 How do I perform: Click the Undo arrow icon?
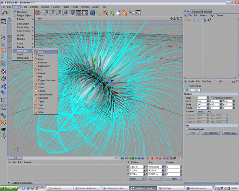[x=5, y=13]
